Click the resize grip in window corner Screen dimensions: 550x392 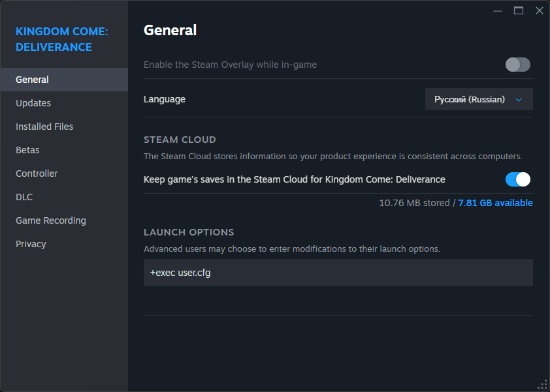pyautogui.click(x=542, y=385)
